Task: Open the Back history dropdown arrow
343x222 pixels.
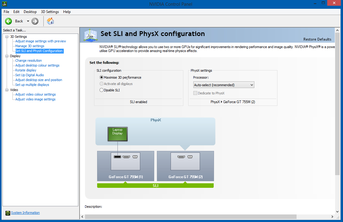Action: [x=28, y=21]
